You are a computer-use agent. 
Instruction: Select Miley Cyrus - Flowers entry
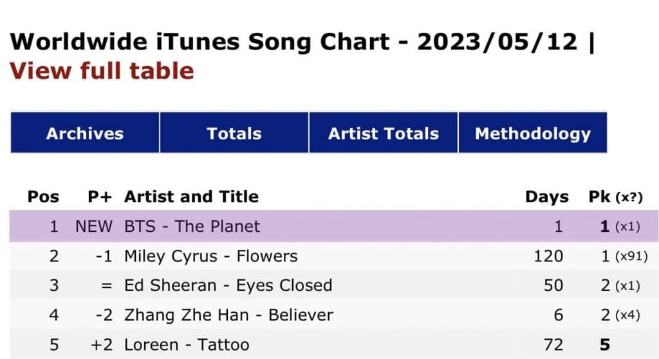click(x=210, y=256)
